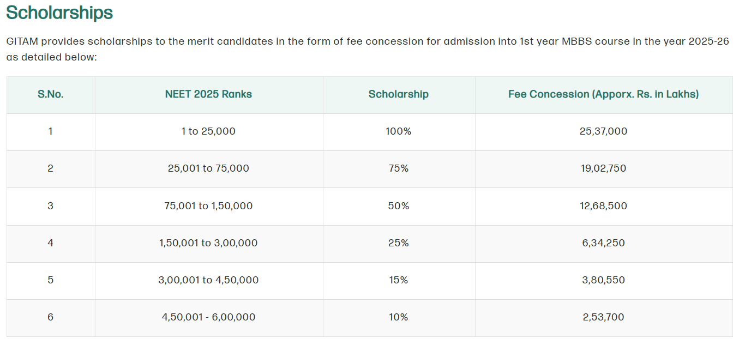Click the 50% scholarship cell
The image size is (739, 339).
point(399,206)
